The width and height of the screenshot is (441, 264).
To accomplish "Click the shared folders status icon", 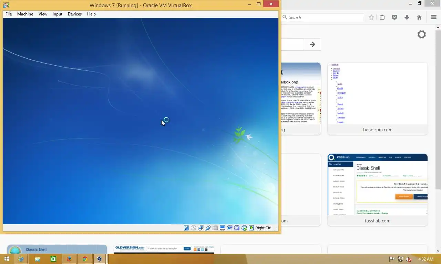I will [215, 228].
